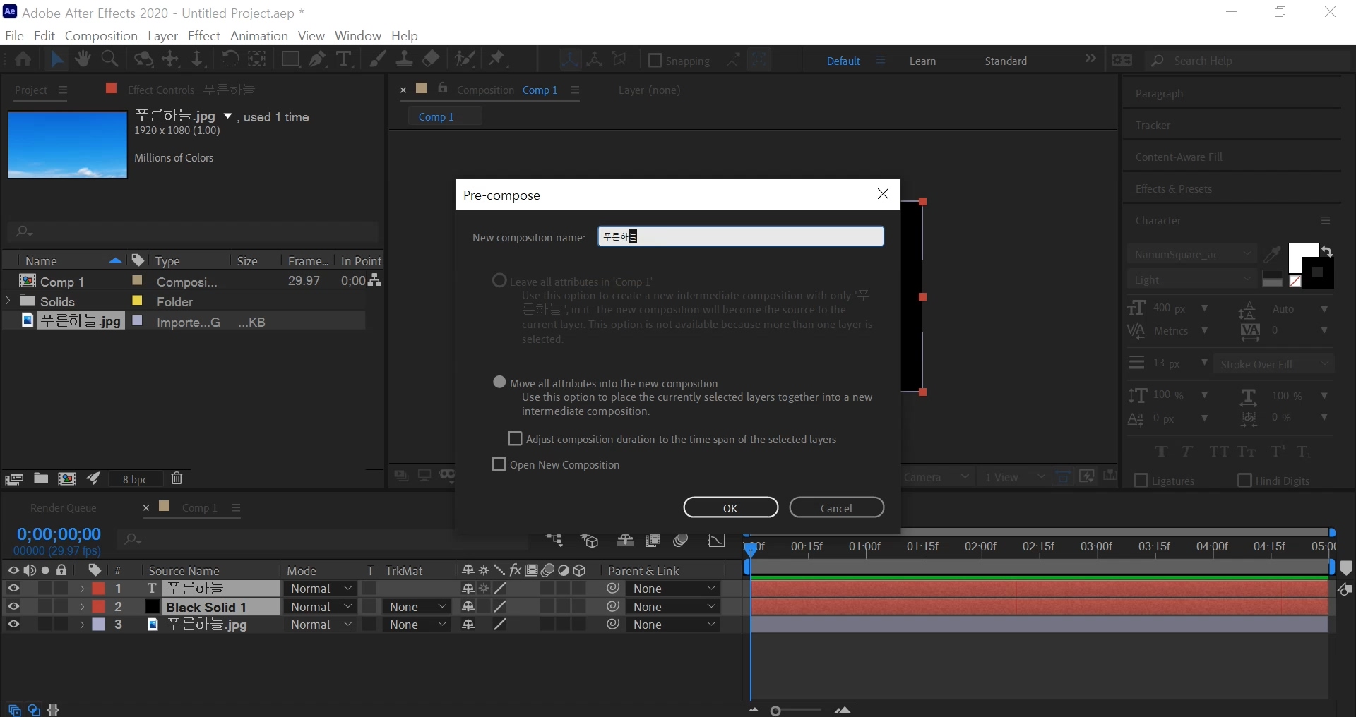The image size is (1356, 717).
Task: Enable the Snapping checkbox
Action: click(x=655, y=60)
